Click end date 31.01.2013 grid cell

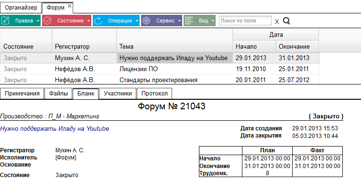tap(297, 58)
